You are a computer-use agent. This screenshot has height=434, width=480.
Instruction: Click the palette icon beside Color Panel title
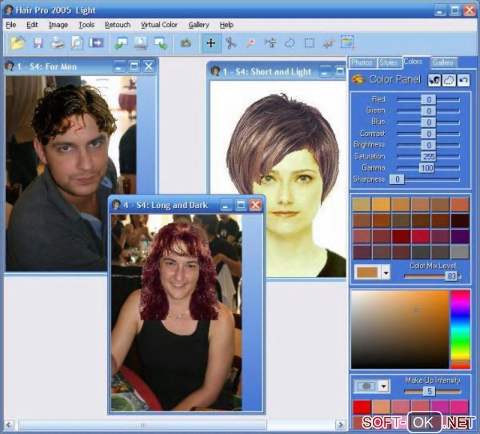[359, 79]
